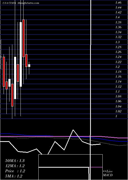Click the 1.26 price axis label
Viewport: 128px width, 180px height.
coord(118,52)
